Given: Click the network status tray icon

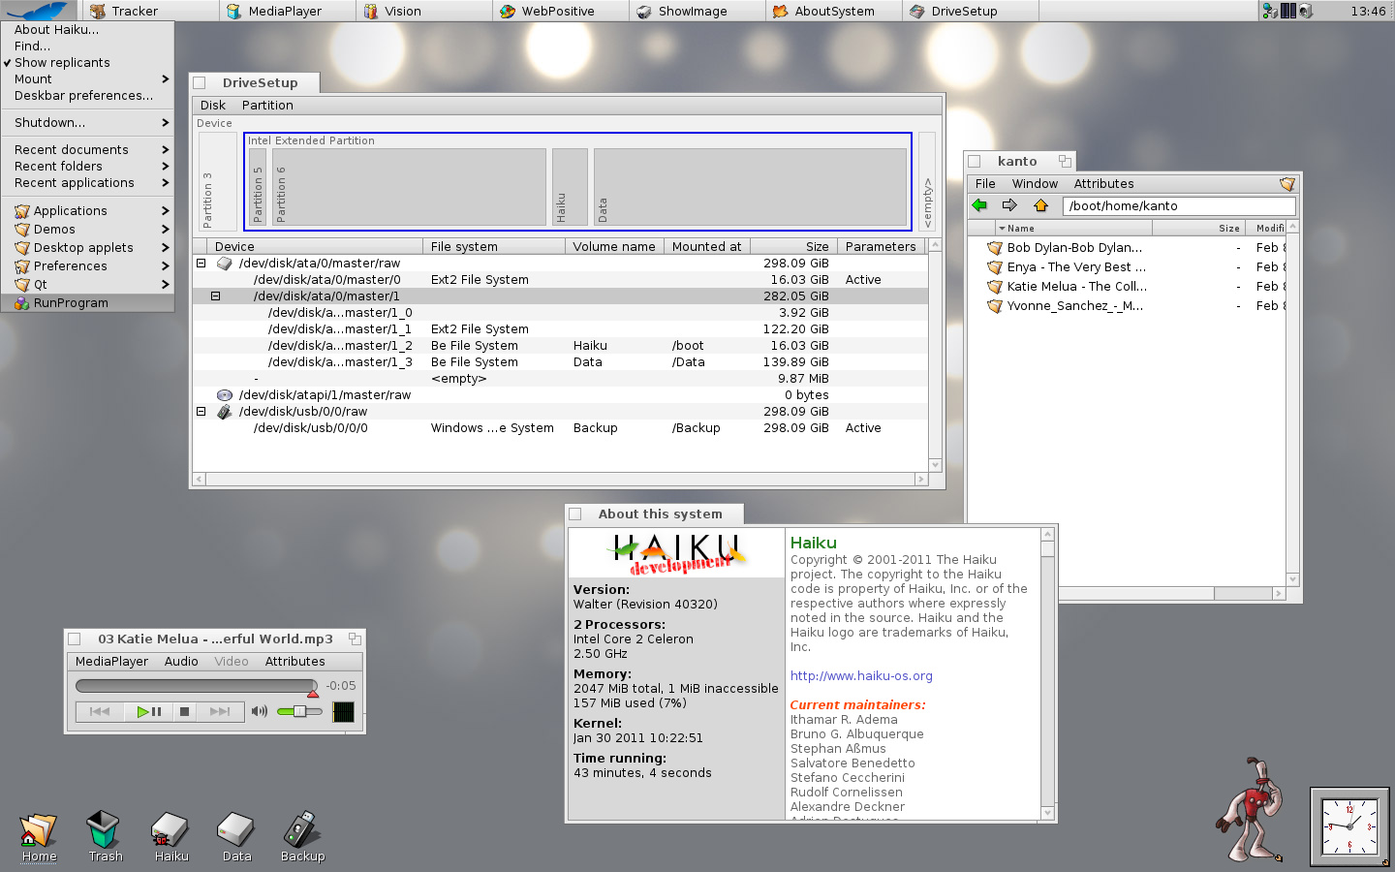Looking at the screenshot, I should tap(1270, 11).
